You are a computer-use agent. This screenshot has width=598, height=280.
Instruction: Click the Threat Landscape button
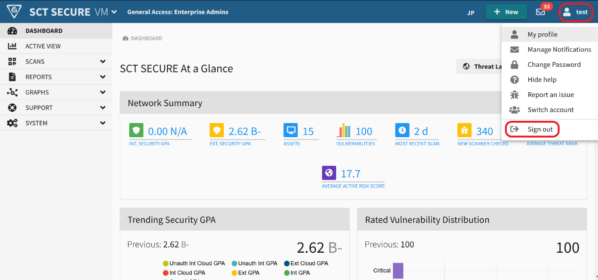[479, 66]
